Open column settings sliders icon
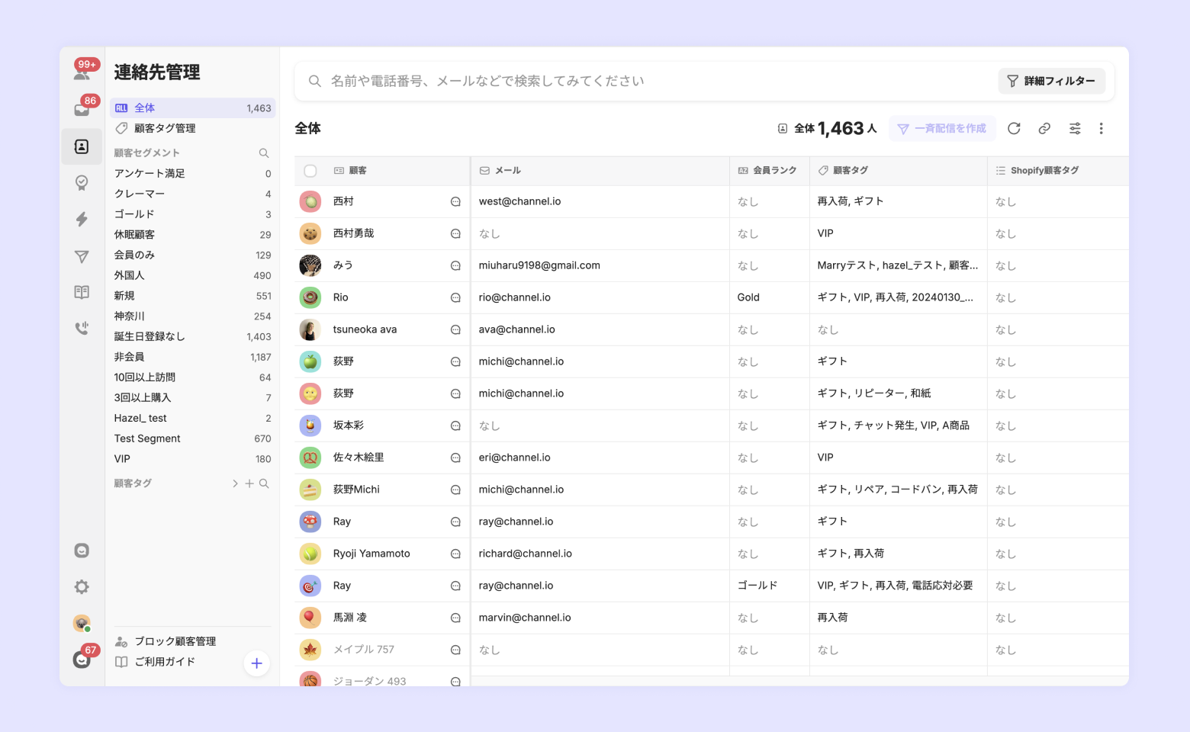1190x732 pixels. [x=1075, y=129]
